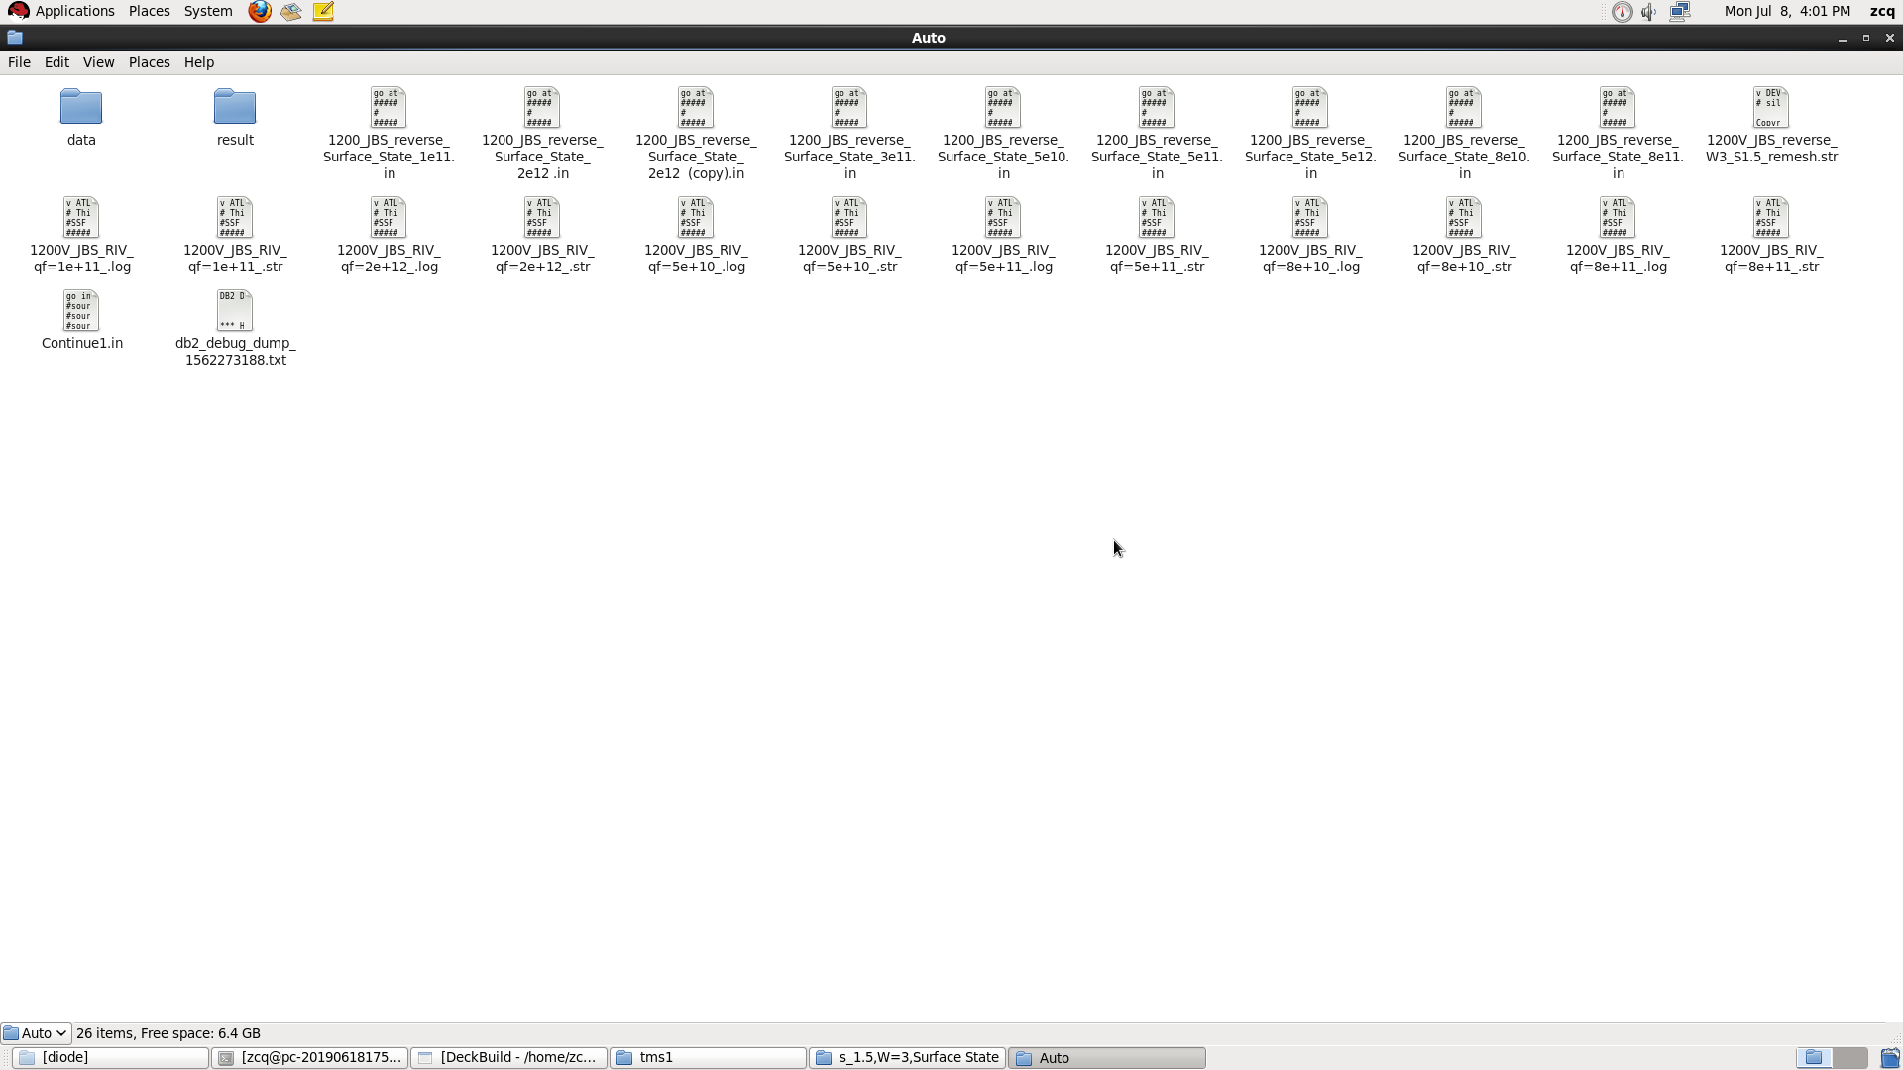Open the View menu
1903x1070 pixels.
point(98,62)
